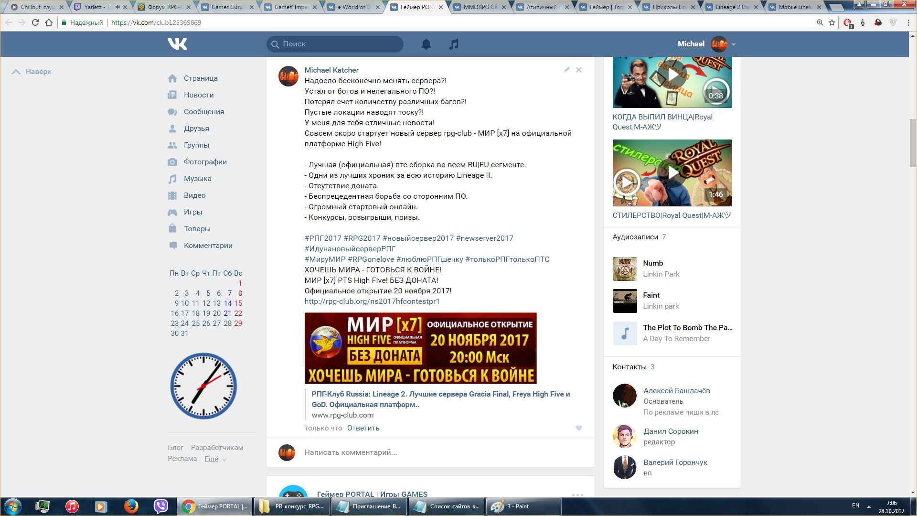917x516 pixels.
Task: Click the Написать комментарий field
Action: 351,452
